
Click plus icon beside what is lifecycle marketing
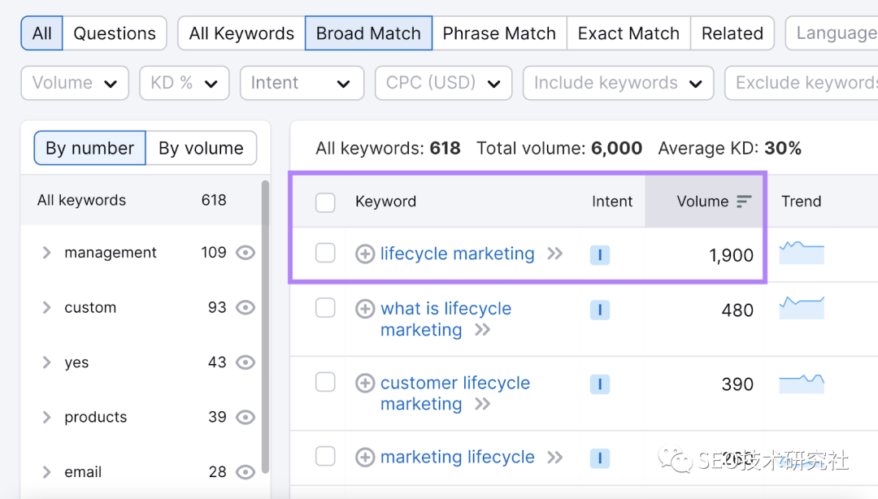(x=365, y=309)
